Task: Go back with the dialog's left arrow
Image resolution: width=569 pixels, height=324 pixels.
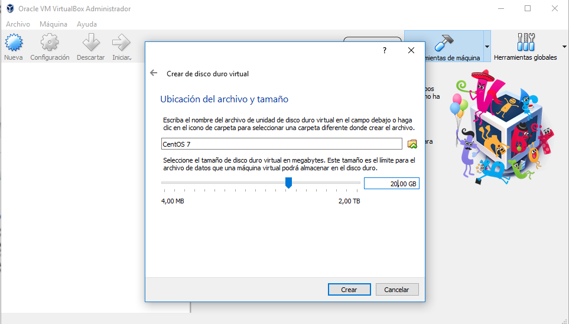Action: click(154, 73)
